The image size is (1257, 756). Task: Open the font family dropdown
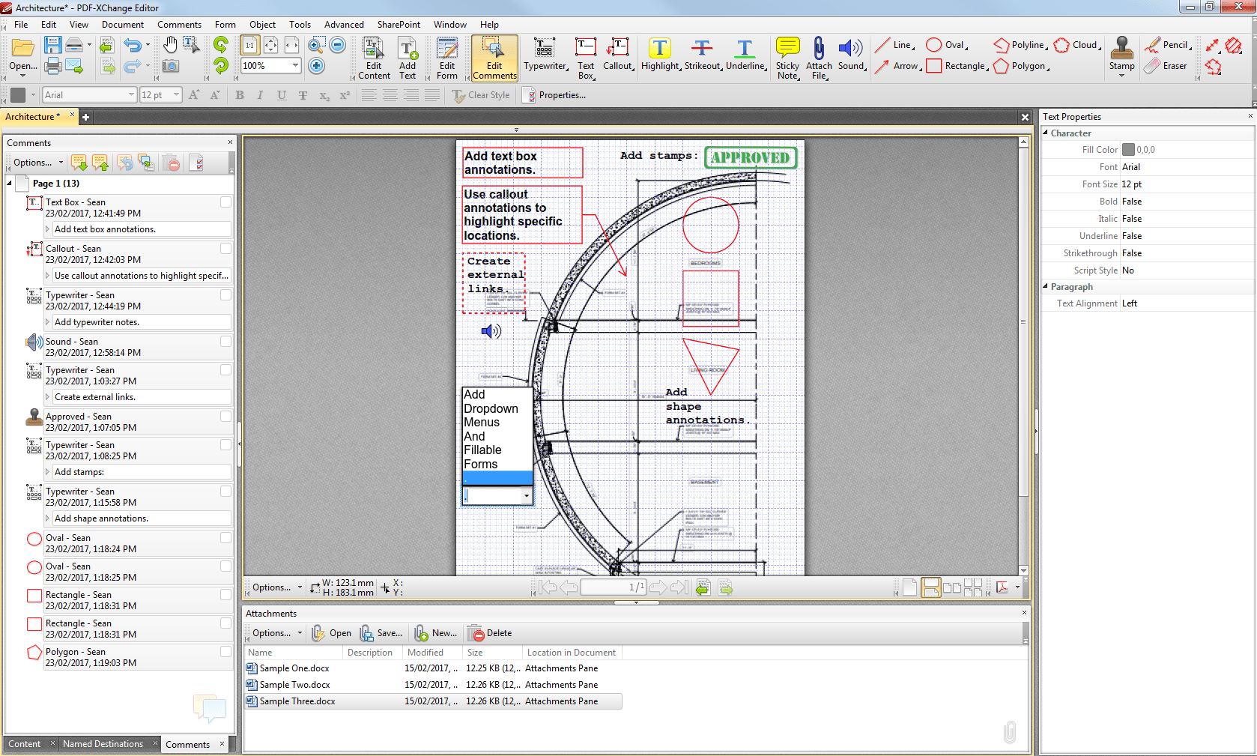(130, 94)
